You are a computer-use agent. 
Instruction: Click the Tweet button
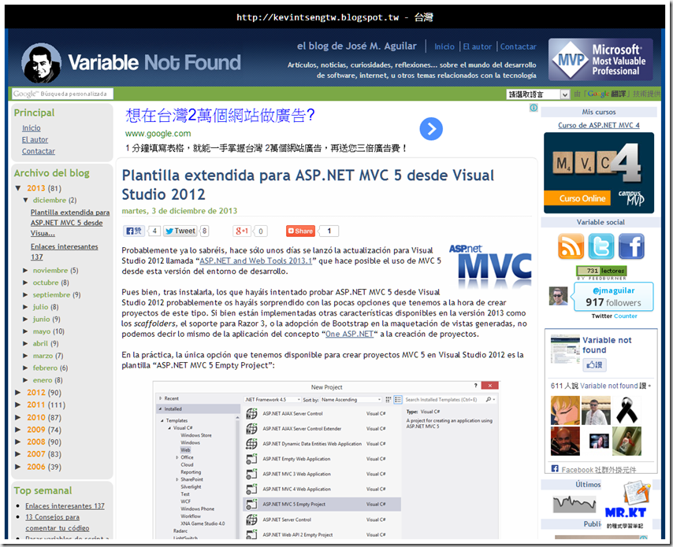180,231
